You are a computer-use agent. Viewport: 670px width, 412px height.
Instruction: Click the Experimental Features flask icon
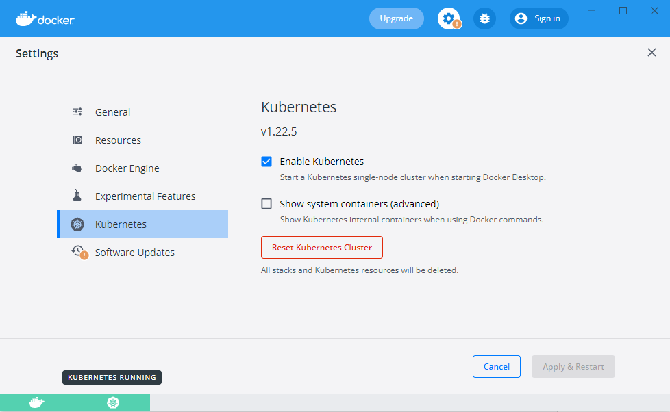tap(77, 195)
